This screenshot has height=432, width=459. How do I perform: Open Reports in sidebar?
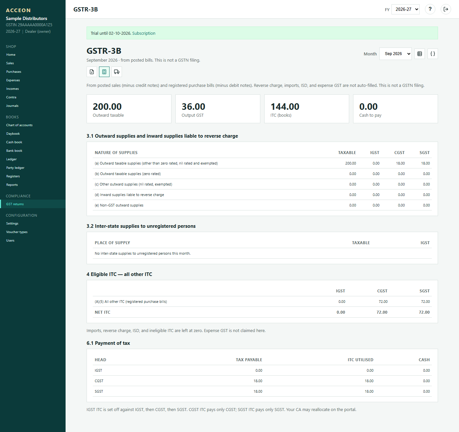pos(12,185)
